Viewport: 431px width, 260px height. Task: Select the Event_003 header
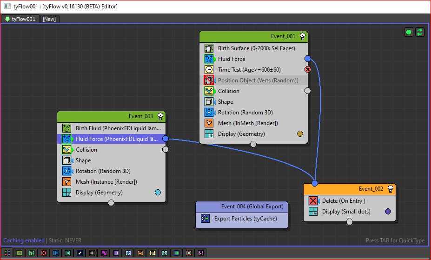(x=111, y=117)
